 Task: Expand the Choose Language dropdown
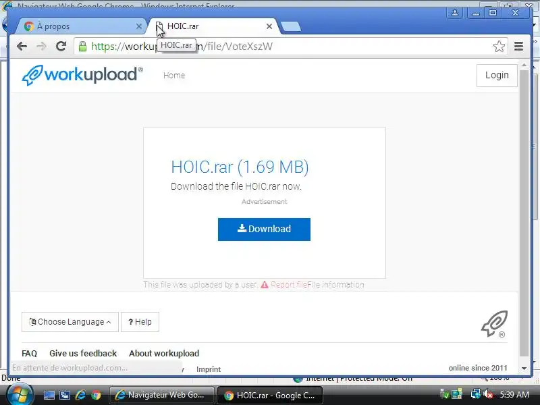coord(70,322)
